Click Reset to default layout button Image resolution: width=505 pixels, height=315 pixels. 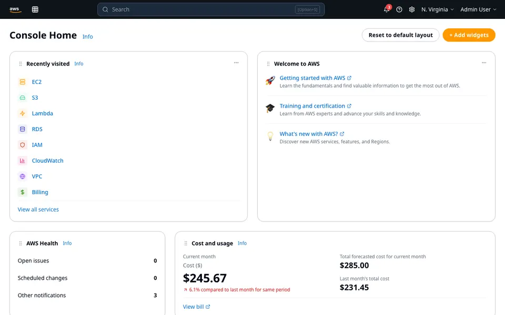401,35
